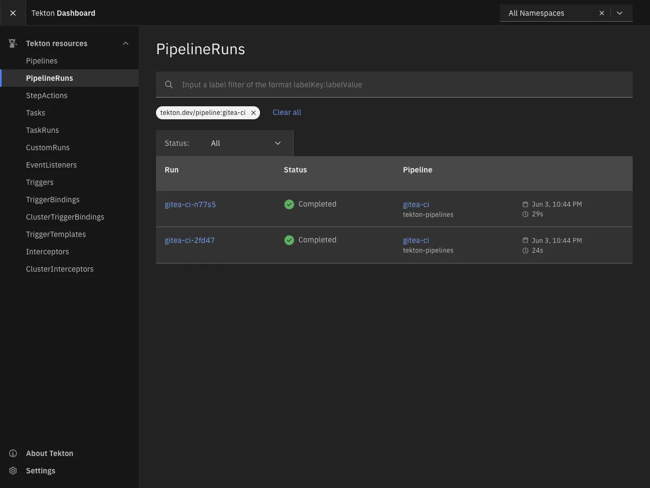
Task: Click the Status column header
Action: point(295,170)
